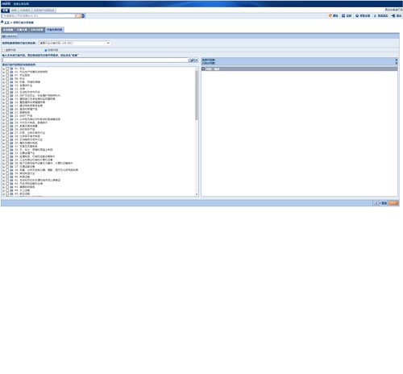Click the orange folder icon next to quick search

78,16
